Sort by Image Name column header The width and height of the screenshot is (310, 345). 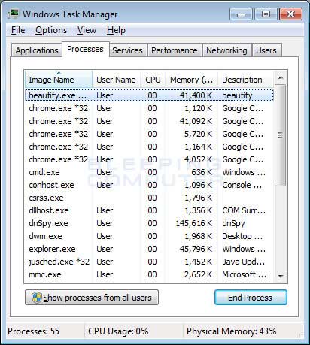[x=59, y=80]
